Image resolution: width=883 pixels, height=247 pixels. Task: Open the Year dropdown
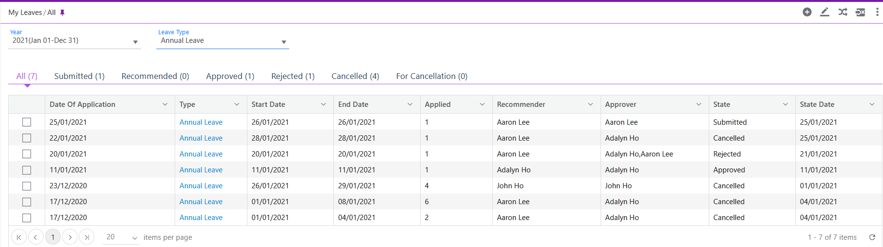(135, 42)
